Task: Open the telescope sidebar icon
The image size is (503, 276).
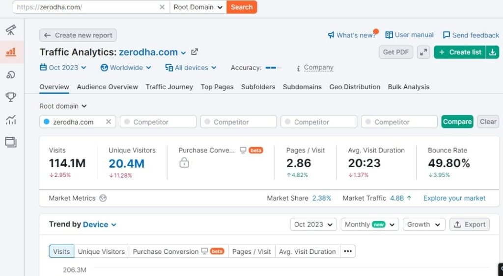Action: (x=11, y=30)
